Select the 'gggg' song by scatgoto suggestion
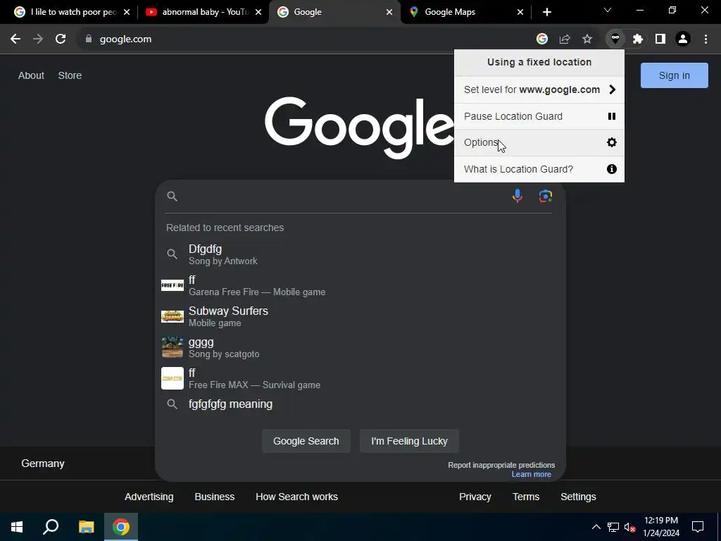 (360, 347)
